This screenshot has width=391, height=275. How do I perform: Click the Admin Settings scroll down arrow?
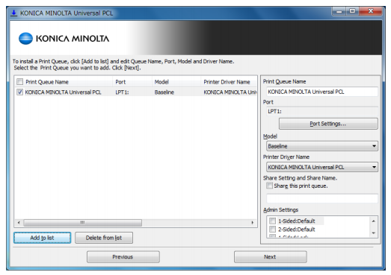[x=373, y=233]
